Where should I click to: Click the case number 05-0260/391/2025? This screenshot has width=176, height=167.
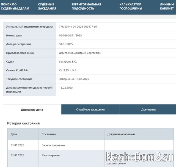click(x=70, y=36)
